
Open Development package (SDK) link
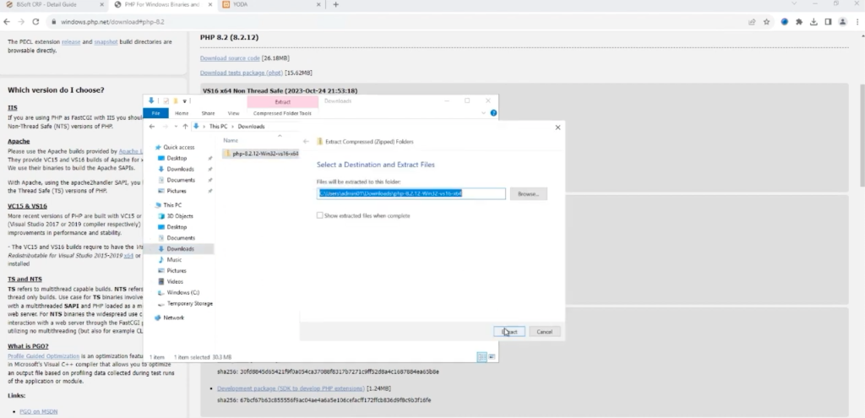[291, 388]
